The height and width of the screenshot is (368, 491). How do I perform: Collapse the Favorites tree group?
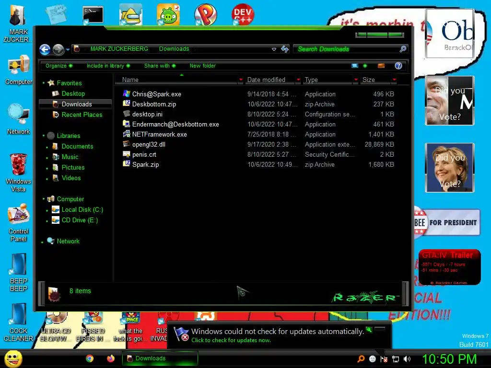(44, 83)
